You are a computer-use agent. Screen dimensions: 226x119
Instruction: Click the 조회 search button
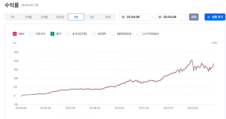point(194,17)
